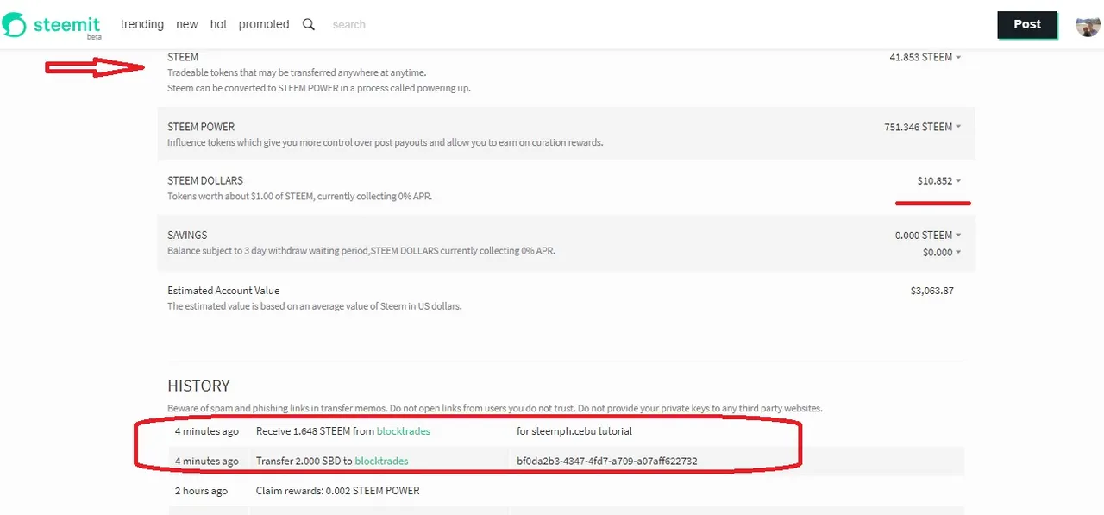Select memo 'for steemph.cebu tutorial'
The width and height of the screenshot is (1104, 515).
(574, 430)
